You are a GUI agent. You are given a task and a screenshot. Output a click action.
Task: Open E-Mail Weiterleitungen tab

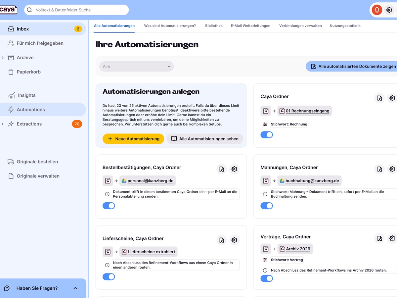point(250,26)
